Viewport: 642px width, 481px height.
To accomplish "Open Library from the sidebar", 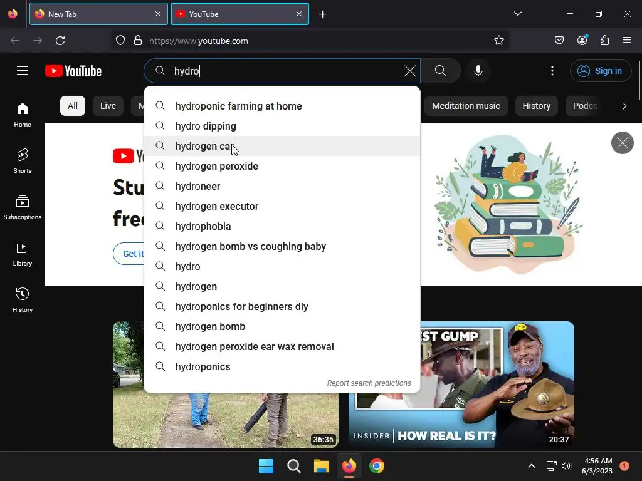I will coord(23,254).
